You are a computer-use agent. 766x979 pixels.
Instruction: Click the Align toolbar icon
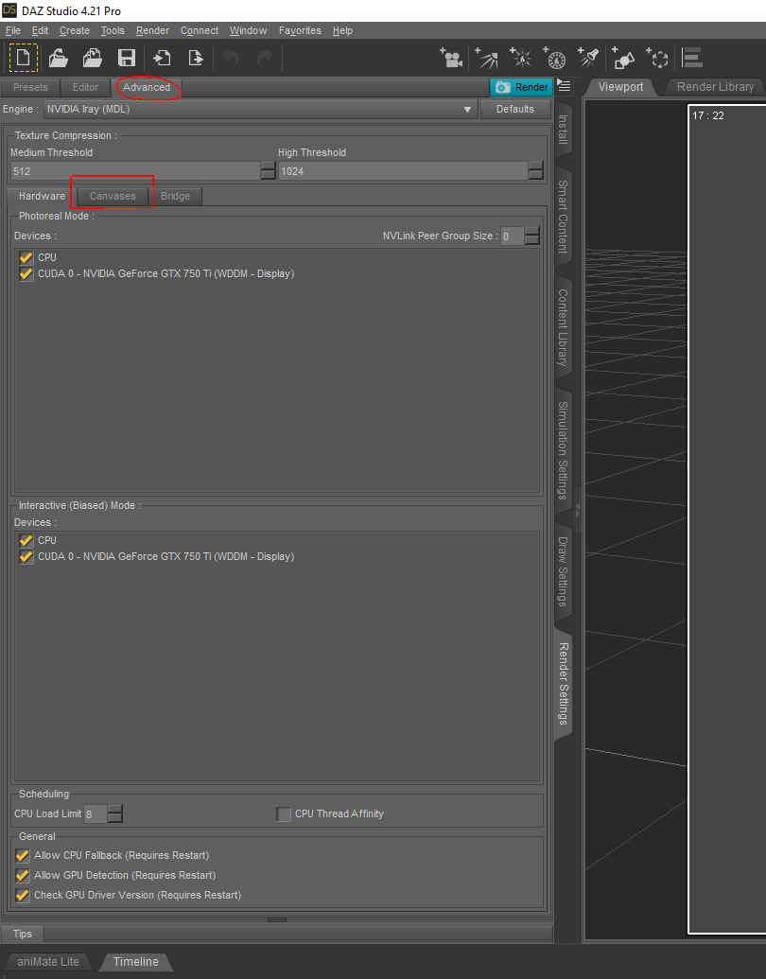[692, 58]
